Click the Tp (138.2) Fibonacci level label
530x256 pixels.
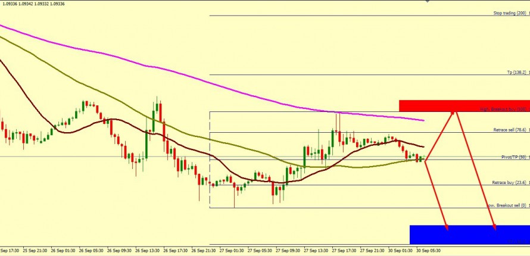pos(517,72)
